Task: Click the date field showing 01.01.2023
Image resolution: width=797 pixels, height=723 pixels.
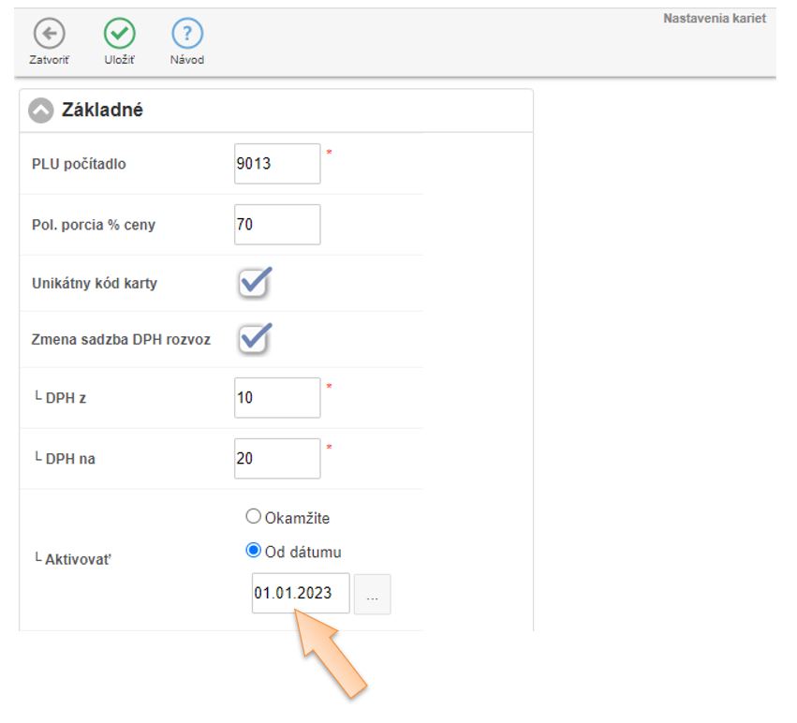Action: pos(300,594)
